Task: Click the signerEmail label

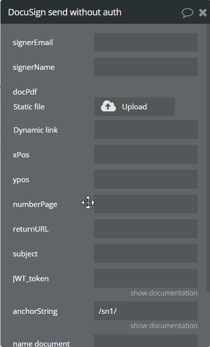Action: pos(33,43)
